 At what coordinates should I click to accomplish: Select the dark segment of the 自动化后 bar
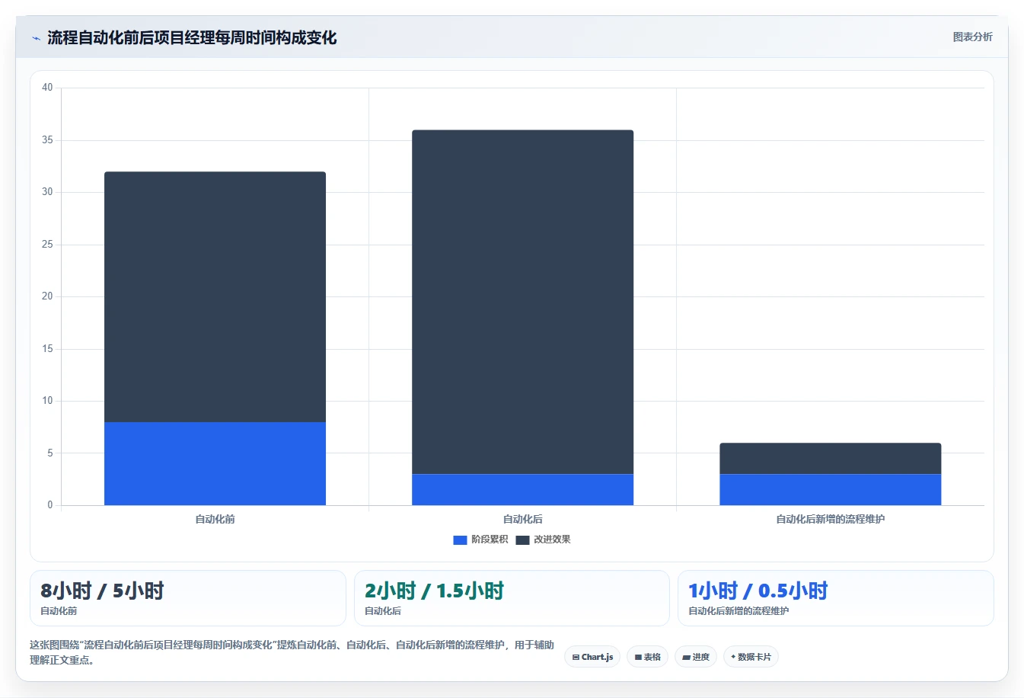tap(522, 302)
